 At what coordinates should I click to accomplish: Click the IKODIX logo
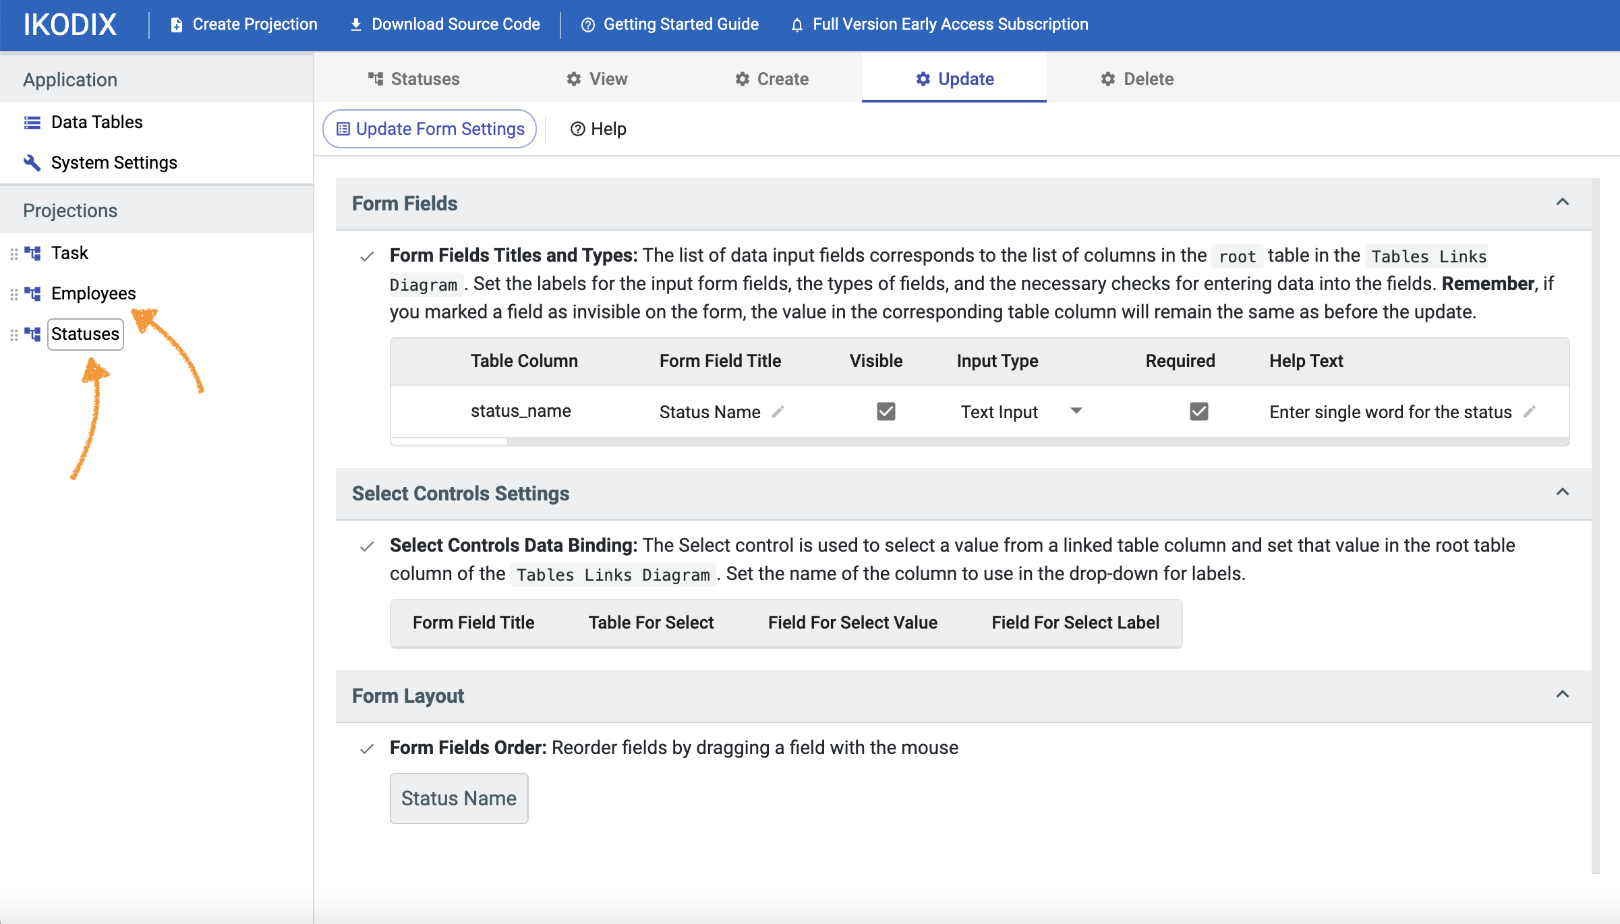70,25
